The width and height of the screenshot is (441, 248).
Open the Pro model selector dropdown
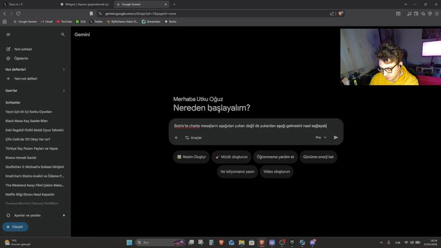321,137
